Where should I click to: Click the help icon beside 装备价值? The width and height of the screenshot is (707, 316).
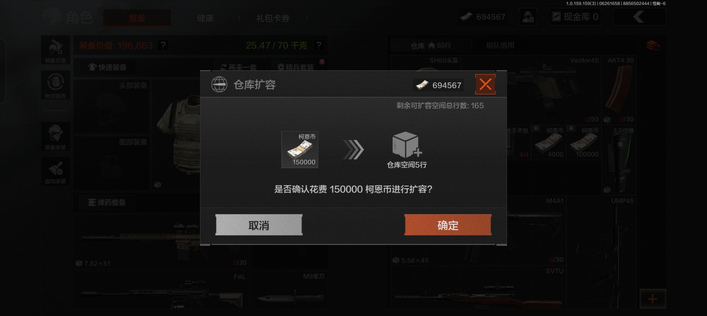pos(163,45)
